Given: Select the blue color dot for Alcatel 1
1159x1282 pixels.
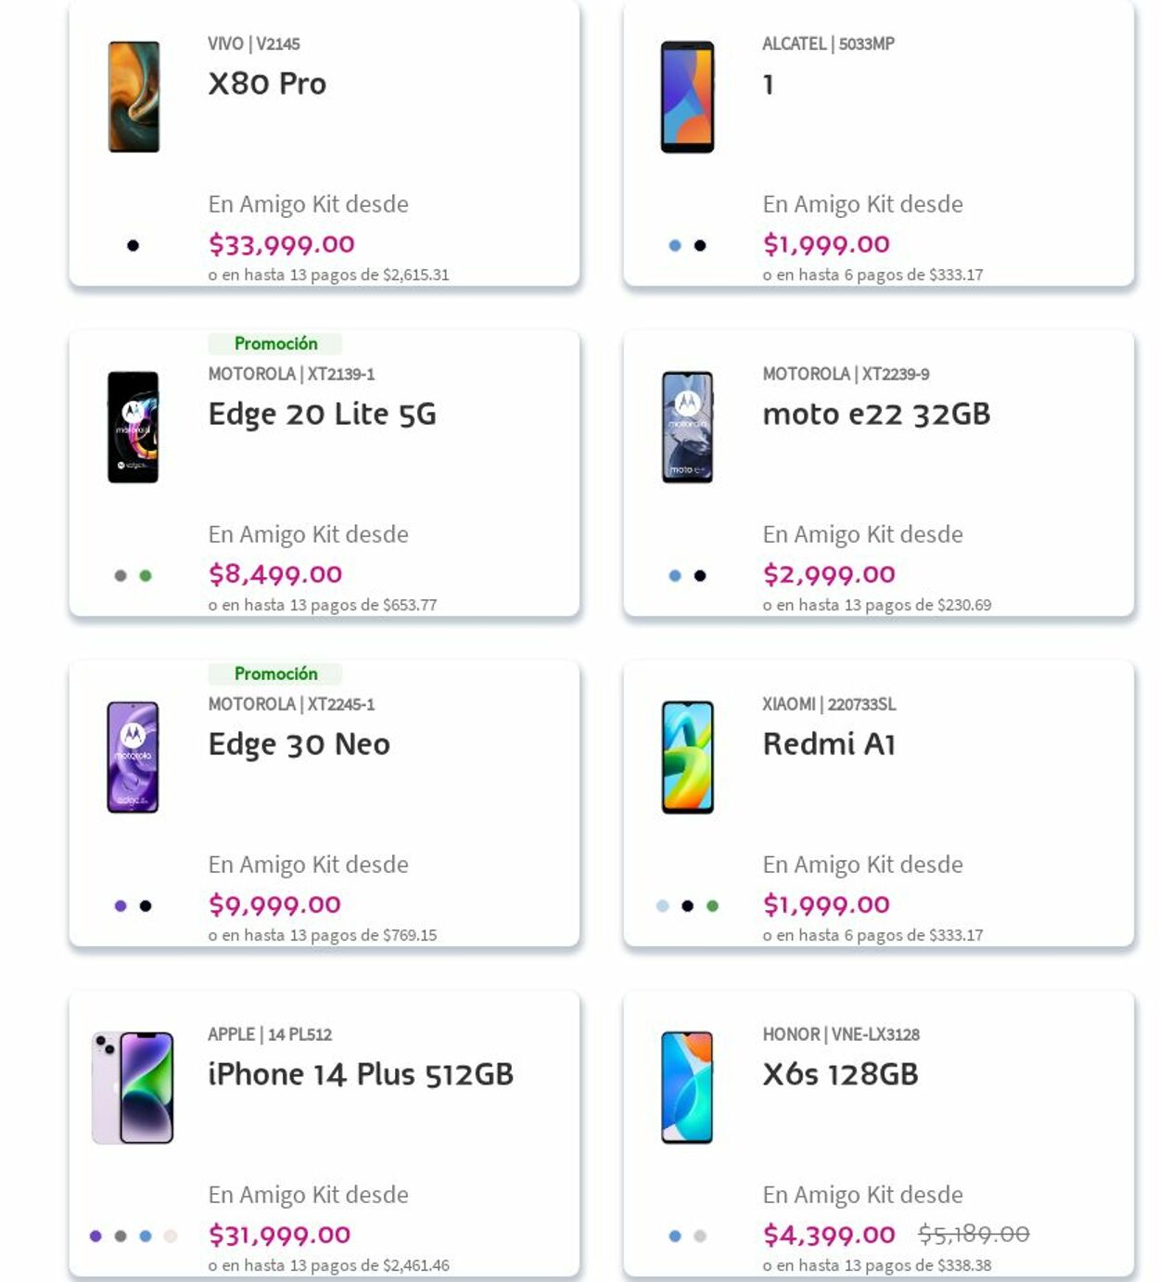Looking at the screenshot, I should click(x=675, y=246).
